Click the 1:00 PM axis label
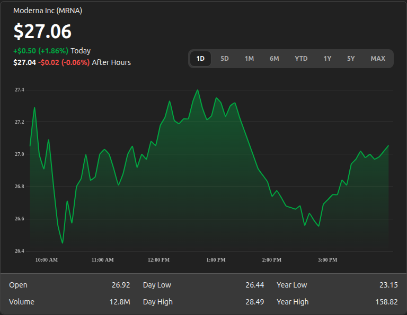Image resolution: width=407 pixels, height=315 pixels. click(216, 260)
